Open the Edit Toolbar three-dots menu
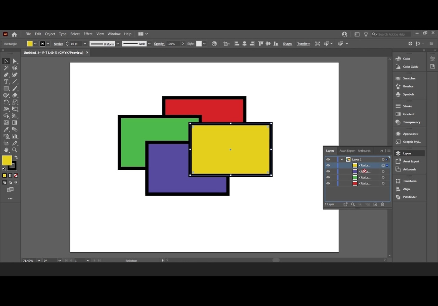 [10, 199]
